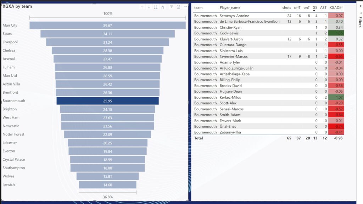Select the Wolves bar 15.81
The image size is (363, 204).
pyautogui.click(x=107, y=176)
